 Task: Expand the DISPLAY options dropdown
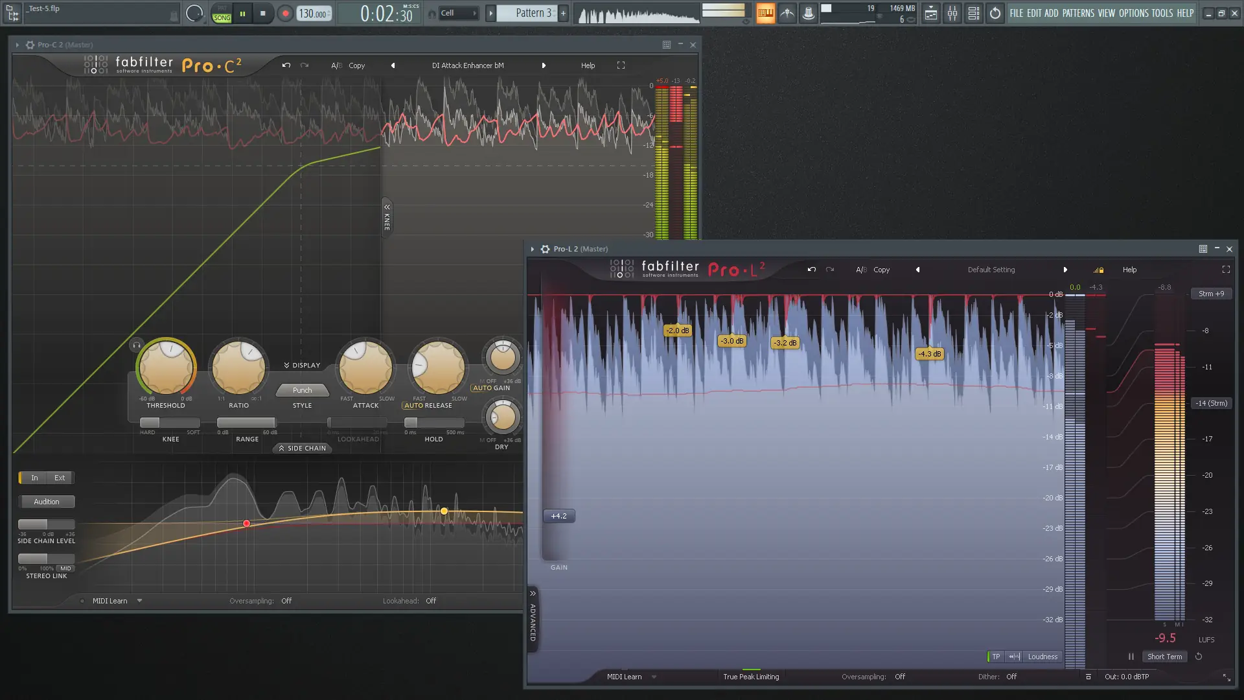(x=302, y=366)
